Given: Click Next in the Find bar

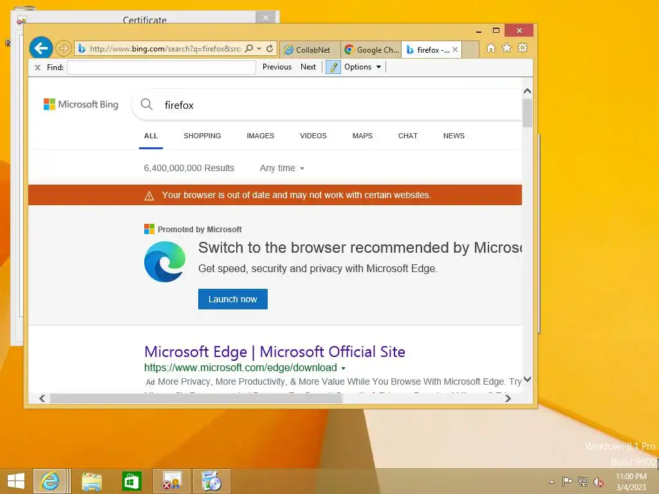Looking at the screenshot, I should click(308, 67).
